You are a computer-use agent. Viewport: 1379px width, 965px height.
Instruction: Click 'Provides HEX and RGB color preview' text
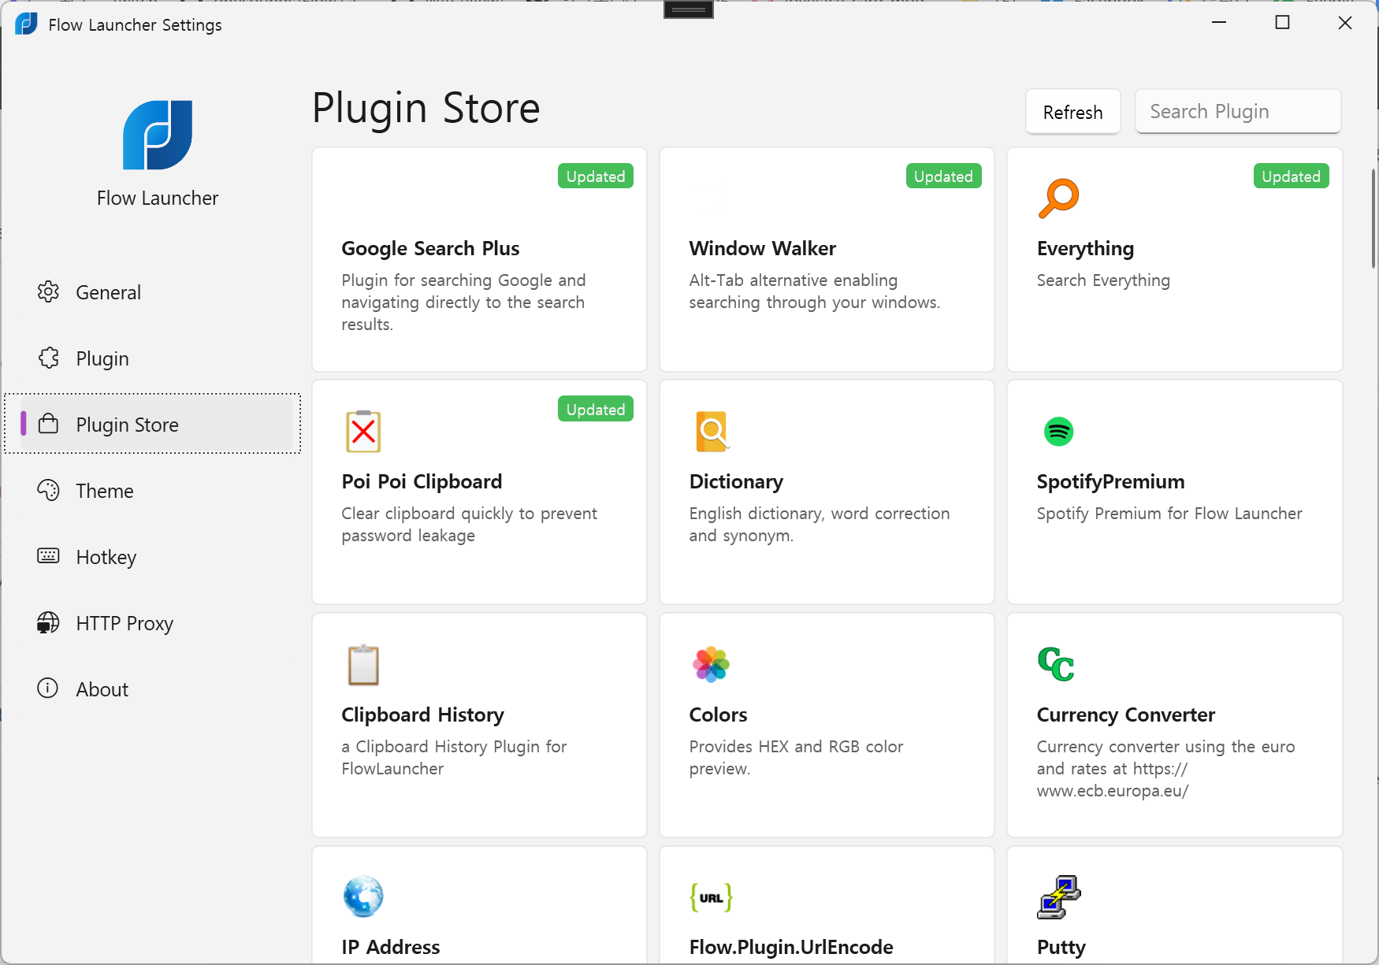pyautogui.click(x=796, y=757)
